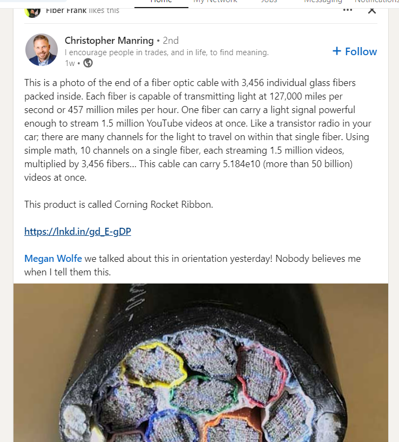Open the Notifications tab
The height and width of the screenshot is (442, 399).
coord(377,2)
